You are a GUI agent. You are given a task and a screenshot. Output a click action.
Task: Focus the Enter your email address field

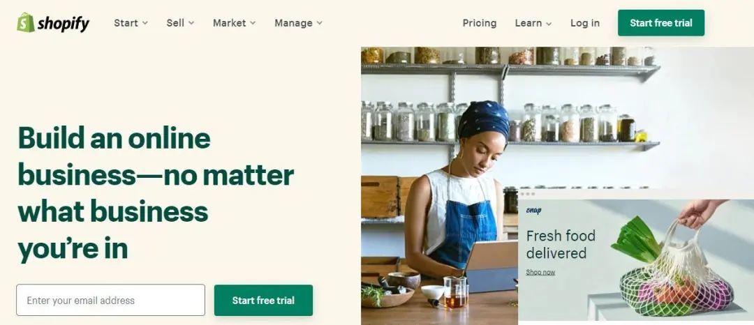pos(110,301)
